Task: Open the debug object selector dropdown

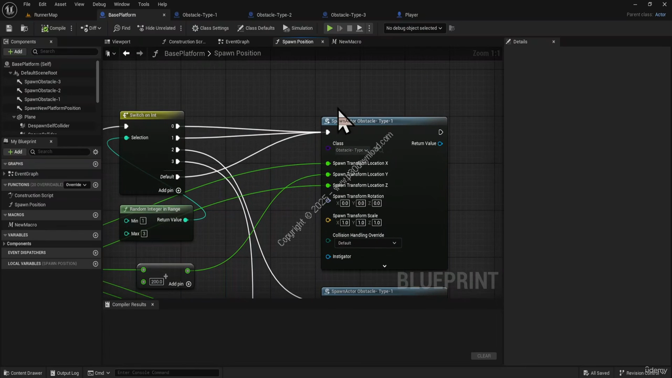Action: pos(414,28)
